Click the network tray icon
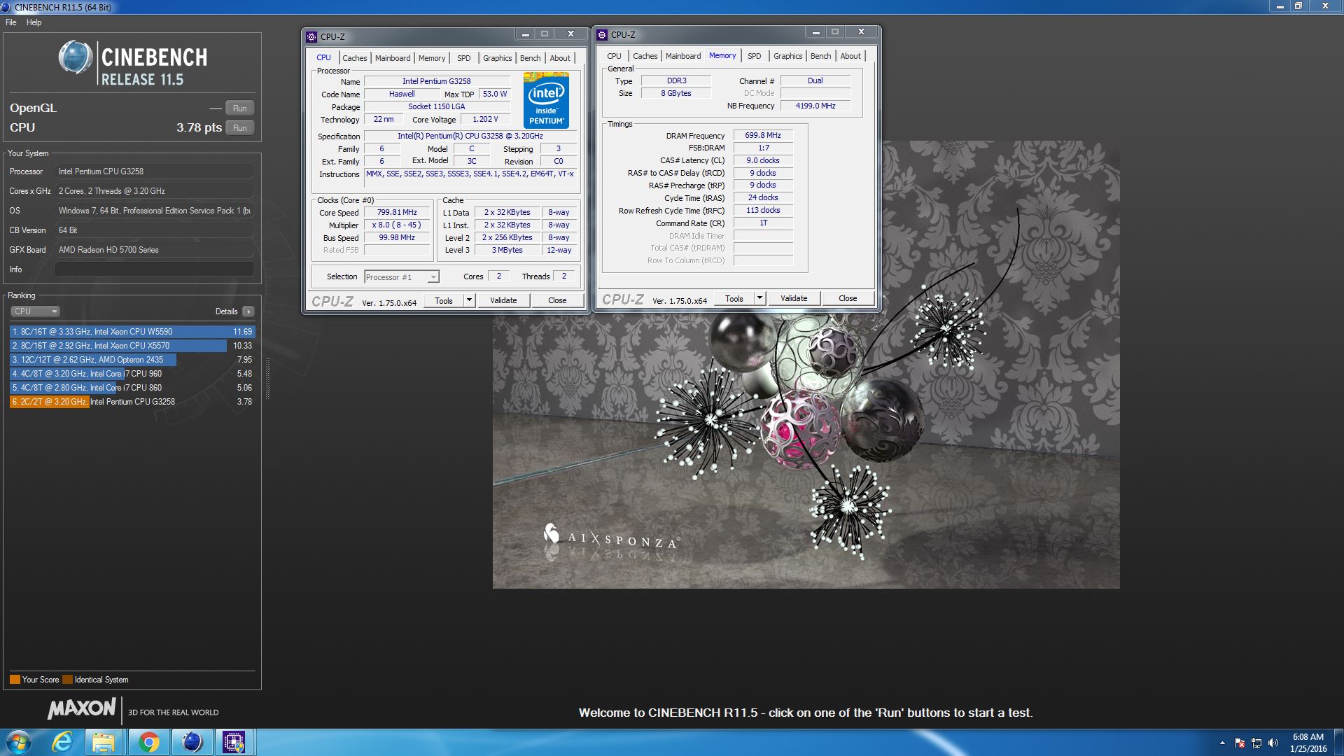Viewport: 1344px width, 756px height. (1256, 743)
